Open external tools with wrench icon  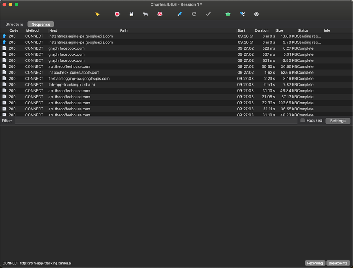click(x=242, y=14)
